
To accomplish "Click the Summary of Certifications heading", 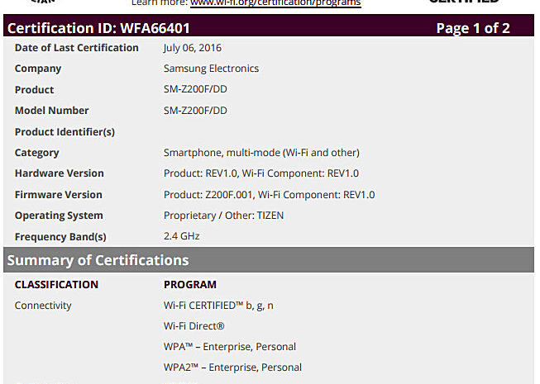I will [98, 260].
